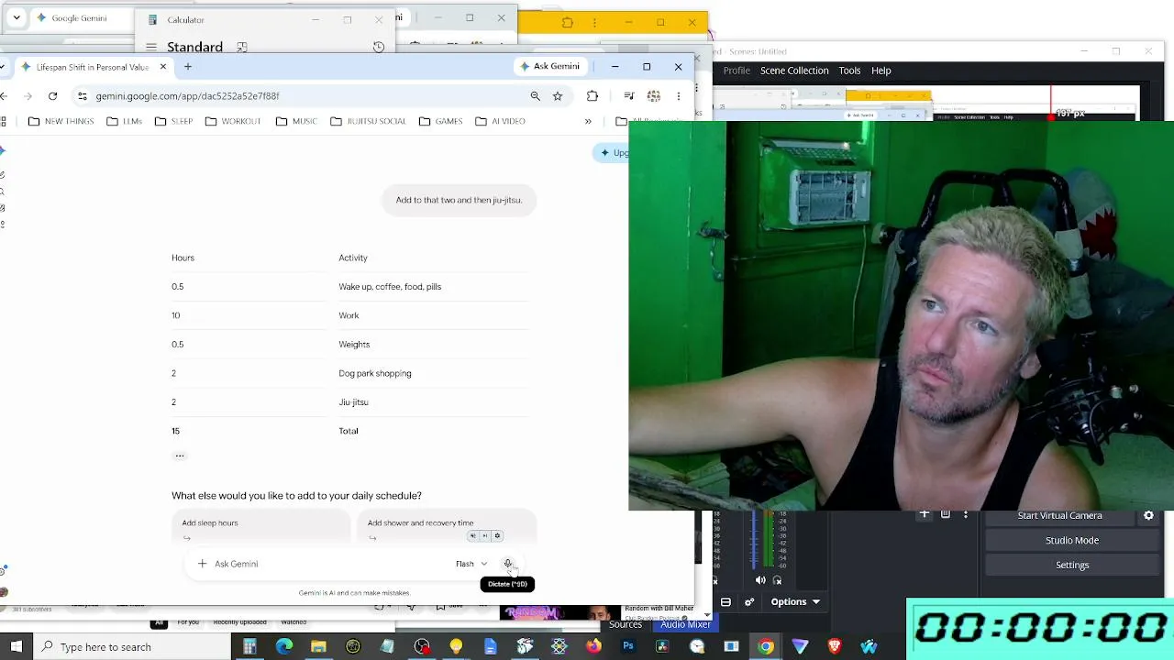
Task: Switch to the OBS Sources tab
Action: point(626,624)
